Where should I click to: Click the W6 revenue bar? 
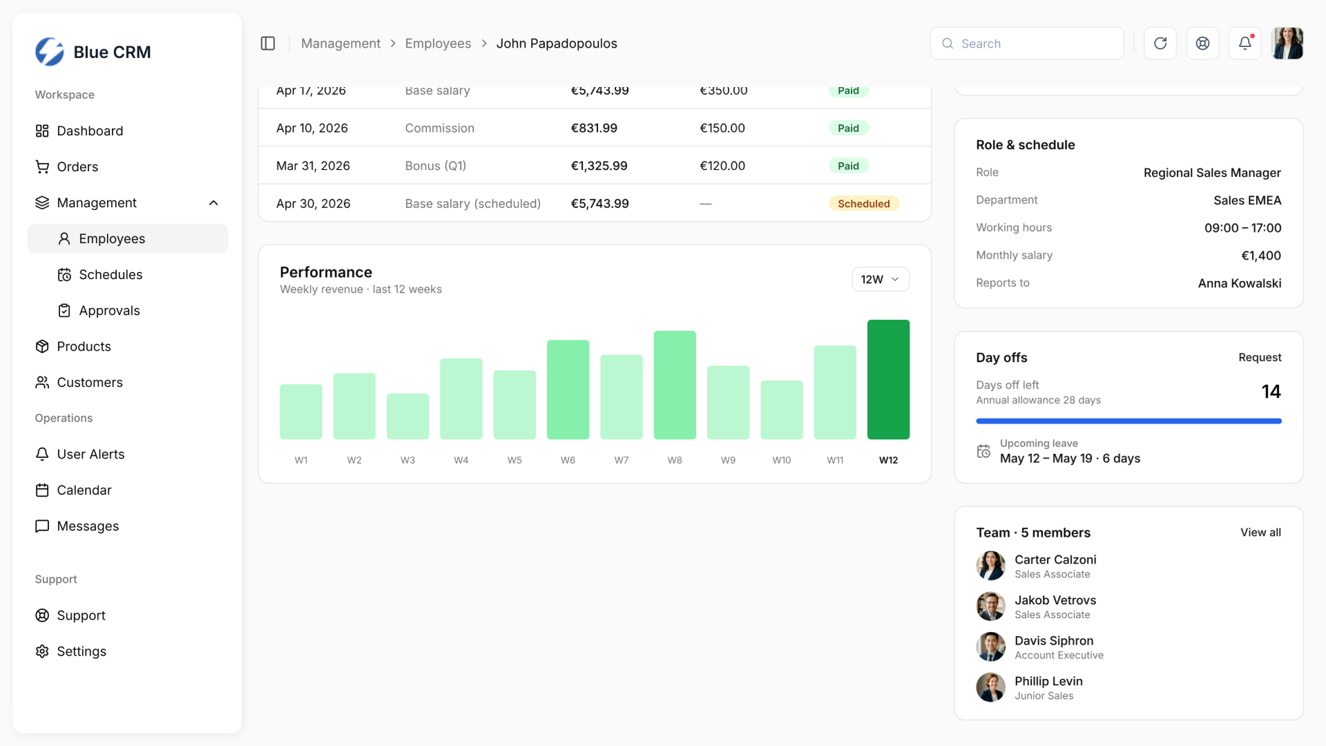click(568, 390)
